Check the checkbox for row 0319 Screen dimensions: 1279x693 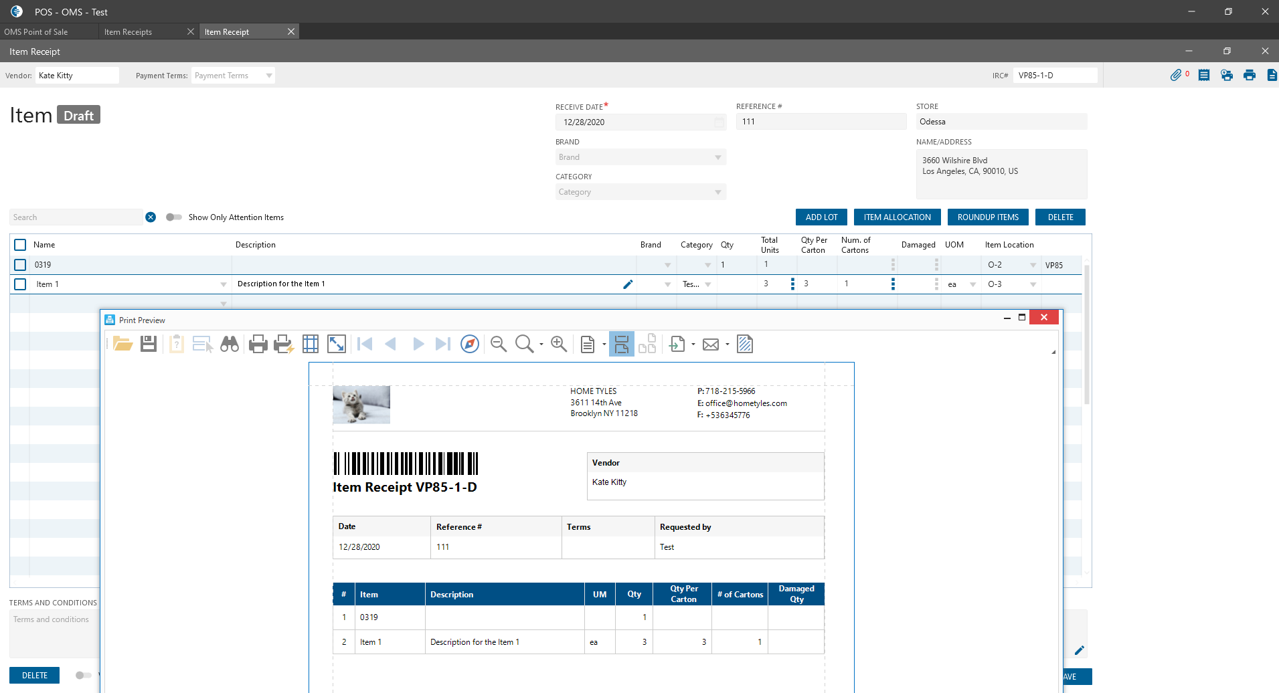click(x=20, y=265)
